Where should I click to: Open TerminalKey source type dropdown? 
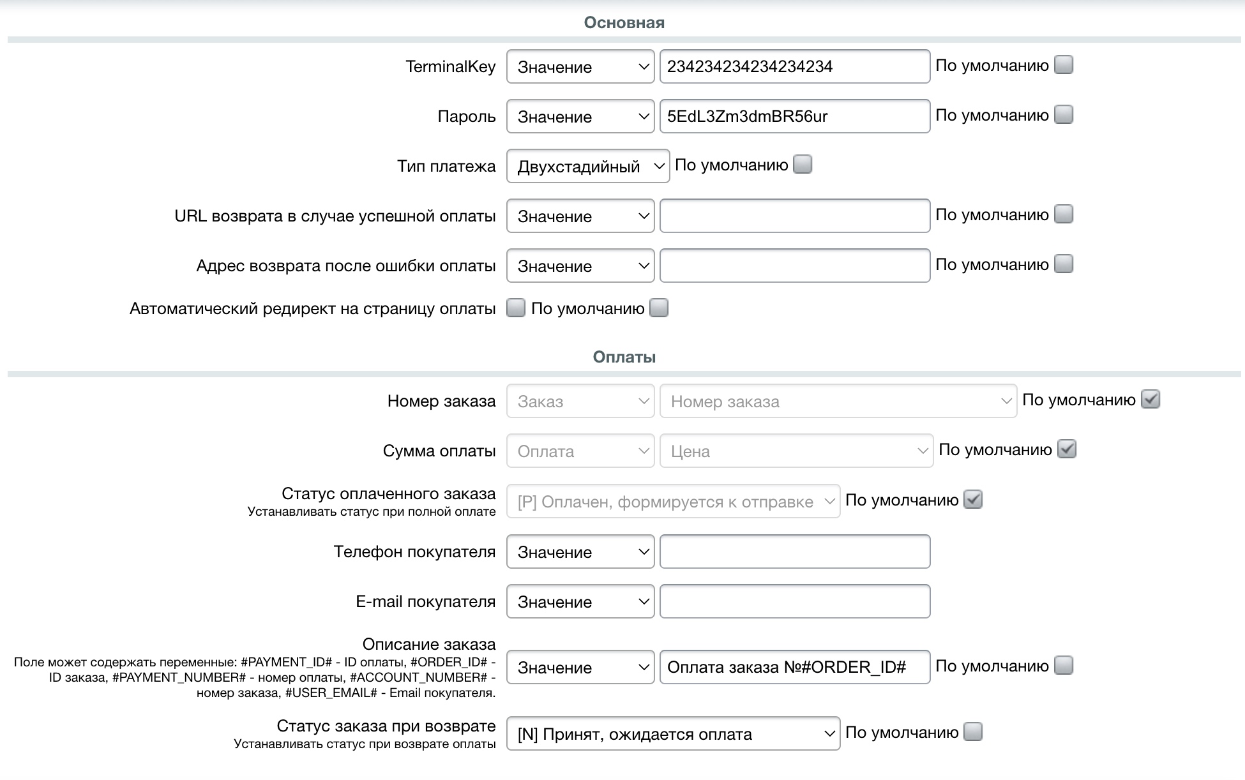(x=580, y=66)
